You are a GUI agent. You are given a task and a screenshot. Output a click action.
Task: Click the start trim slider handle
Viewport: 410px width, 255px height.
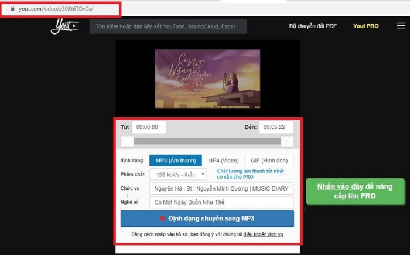point(127,141)
